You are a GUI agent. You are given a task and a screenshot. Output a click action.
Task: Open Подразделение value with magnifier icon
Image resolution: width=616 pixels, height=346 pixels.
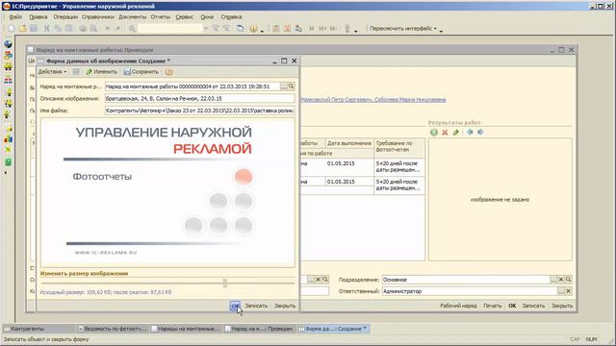coord(568,280)
